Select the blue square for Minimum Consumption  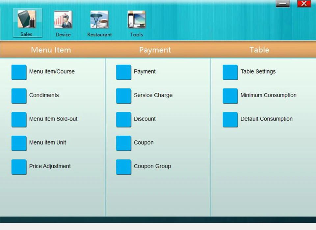(230, 96)
